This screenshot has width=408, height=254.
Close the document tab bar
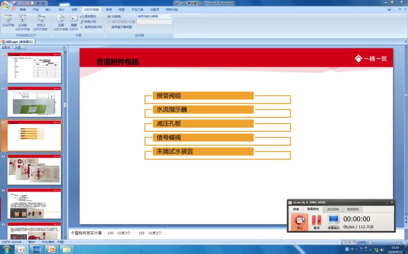406,42
